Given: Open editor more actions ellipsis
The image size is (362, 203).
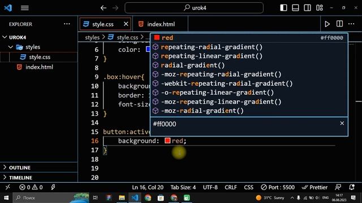Looking at the screenshot, I should click(351, 24).
